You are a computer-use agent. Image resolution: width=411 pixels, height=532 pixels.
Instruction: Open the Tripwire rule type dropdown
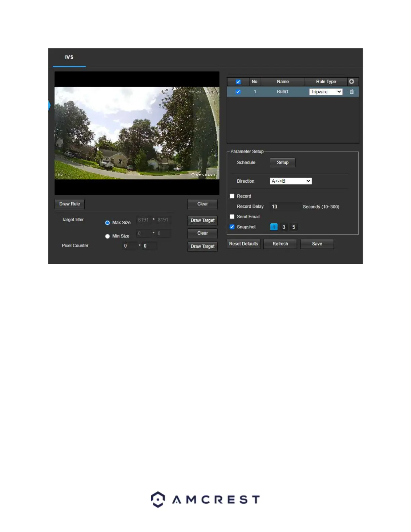[326, 92]
